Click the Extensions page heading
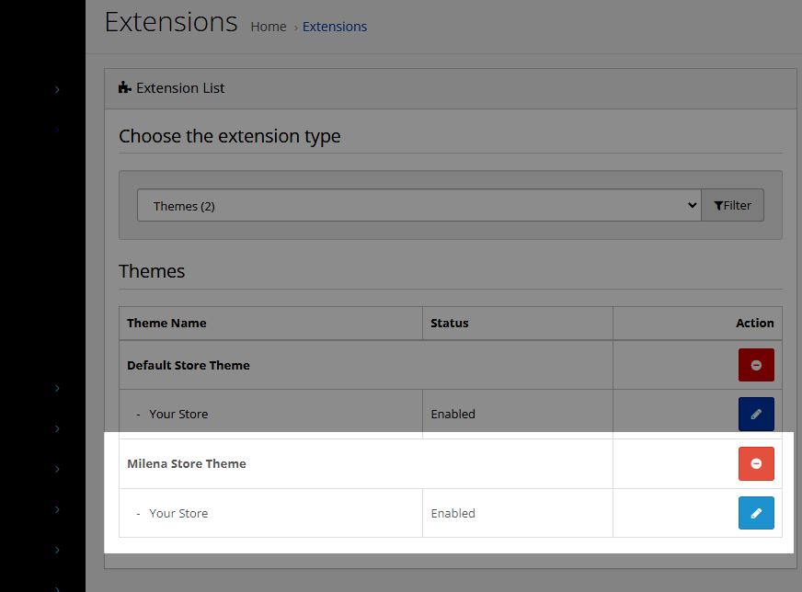 171,22
